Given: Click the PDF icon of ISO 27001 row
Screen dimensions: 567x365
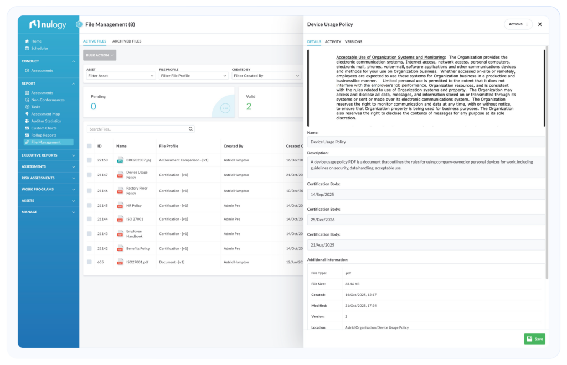Looking at the screenshot, I should point(120,219).
